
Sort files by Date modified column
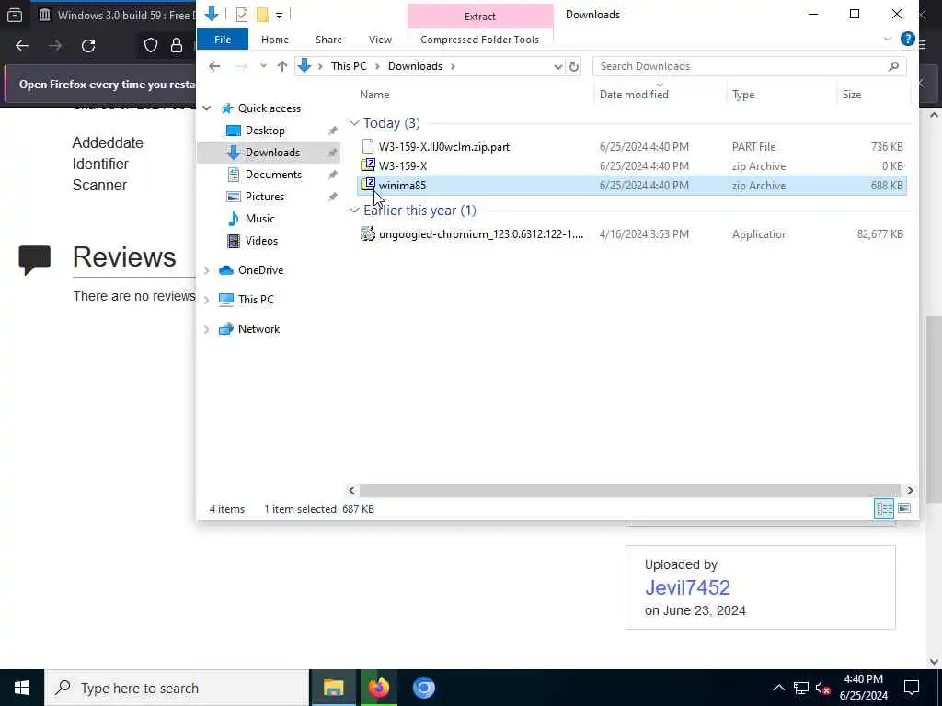pos(634,95)
